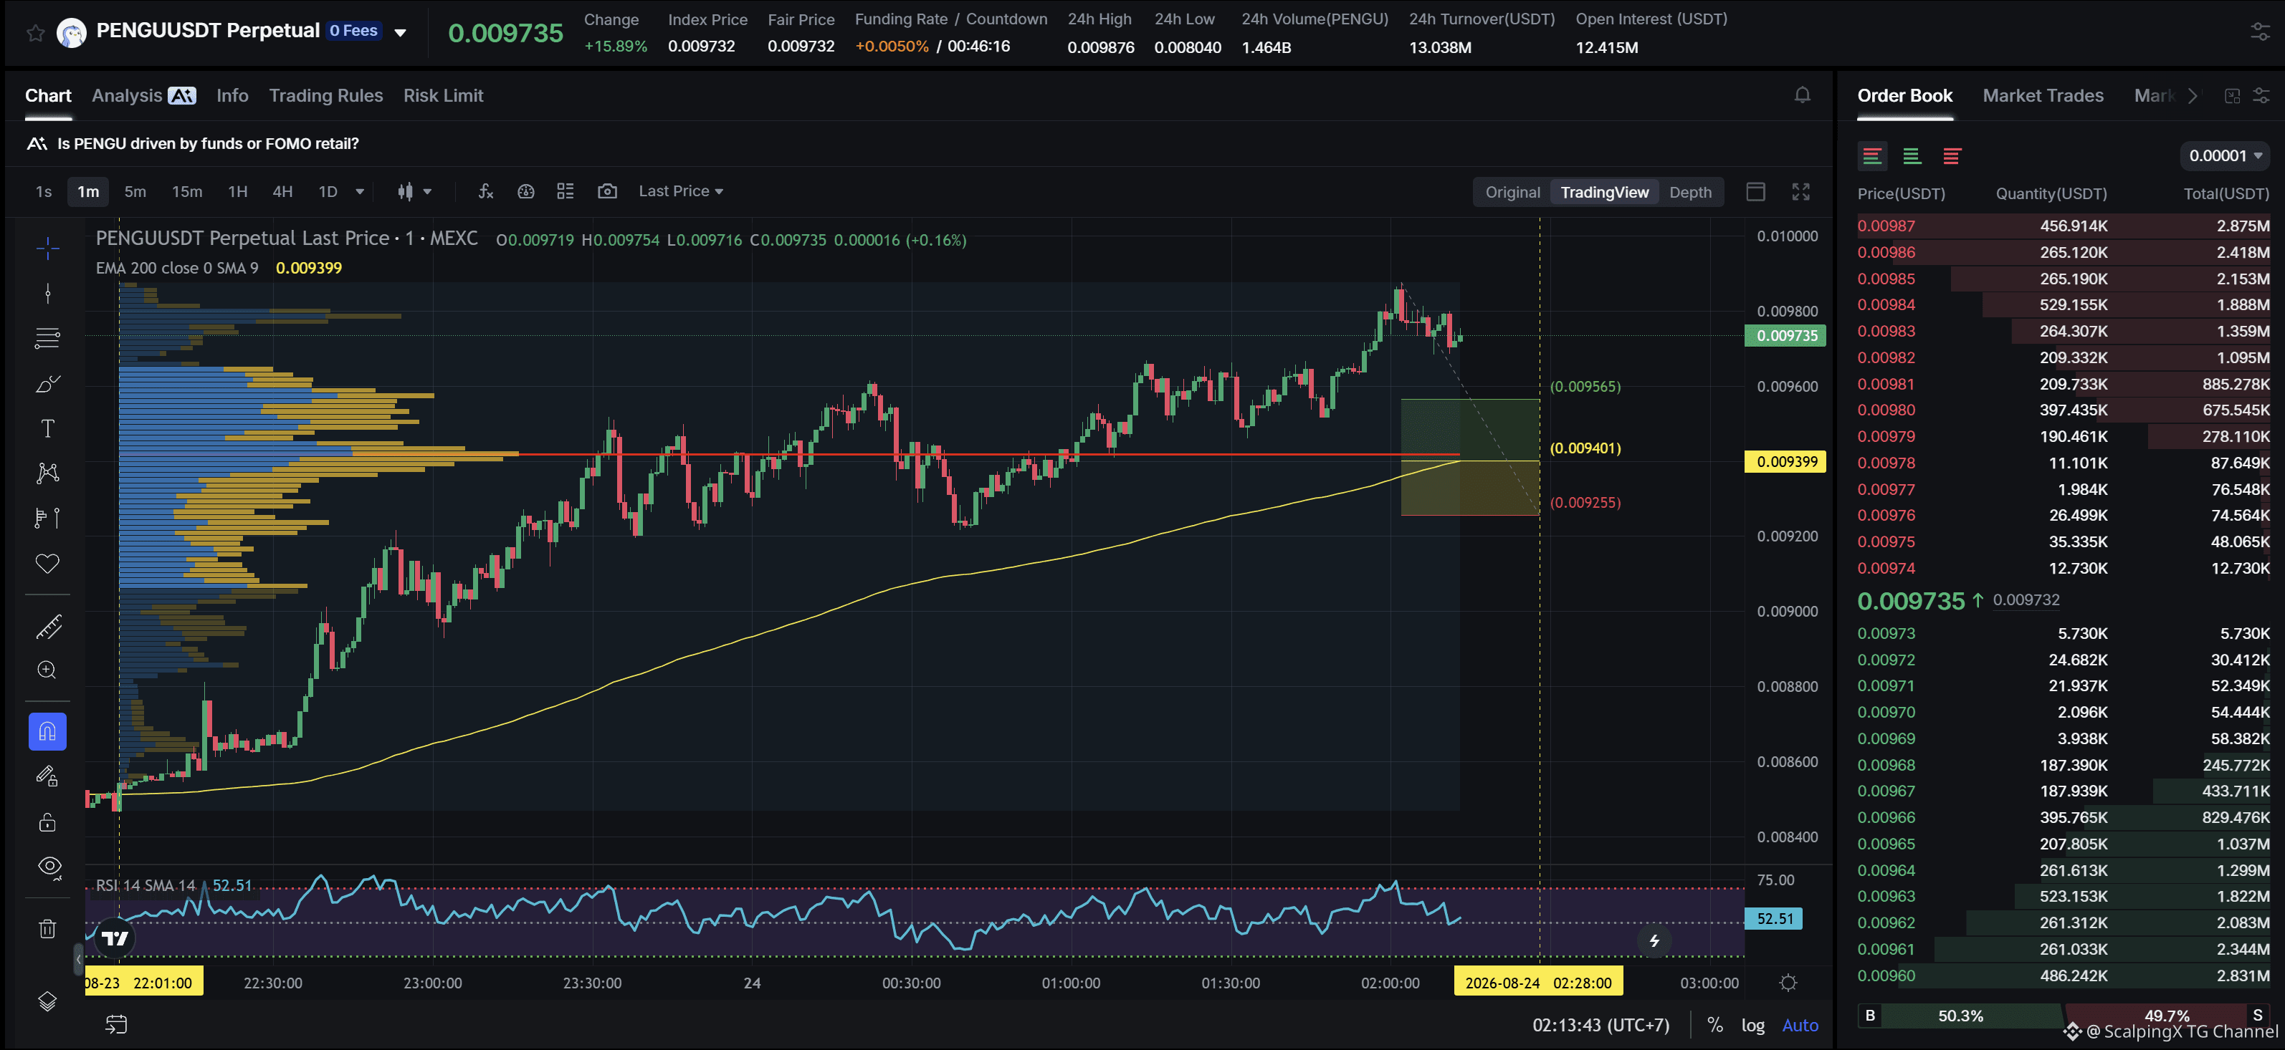Viewport: 2285px width, 1050px height.
Task: Select the 4H timeframe
Action: 282,191
